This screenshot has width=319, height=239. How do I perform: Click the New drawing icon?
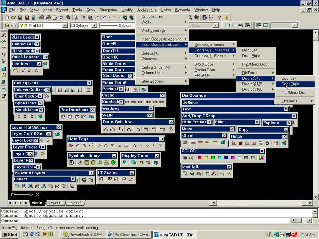7,18
